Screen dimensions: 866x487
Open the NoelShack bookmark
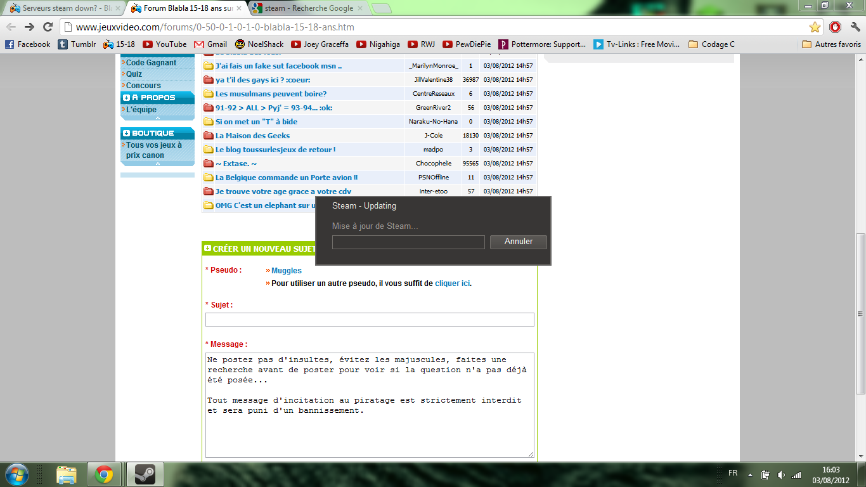click(x=259, y=44)
